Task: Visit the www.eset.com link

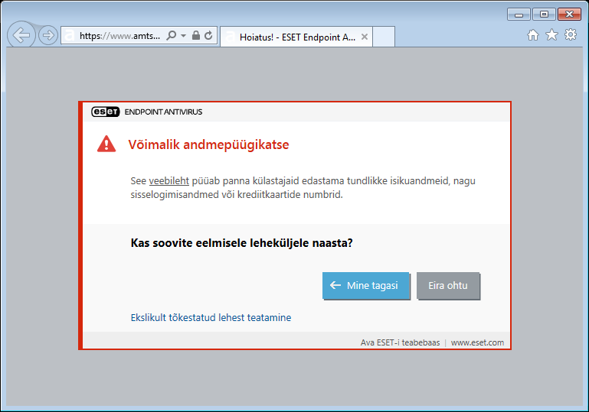Action: tap(477, 342)
